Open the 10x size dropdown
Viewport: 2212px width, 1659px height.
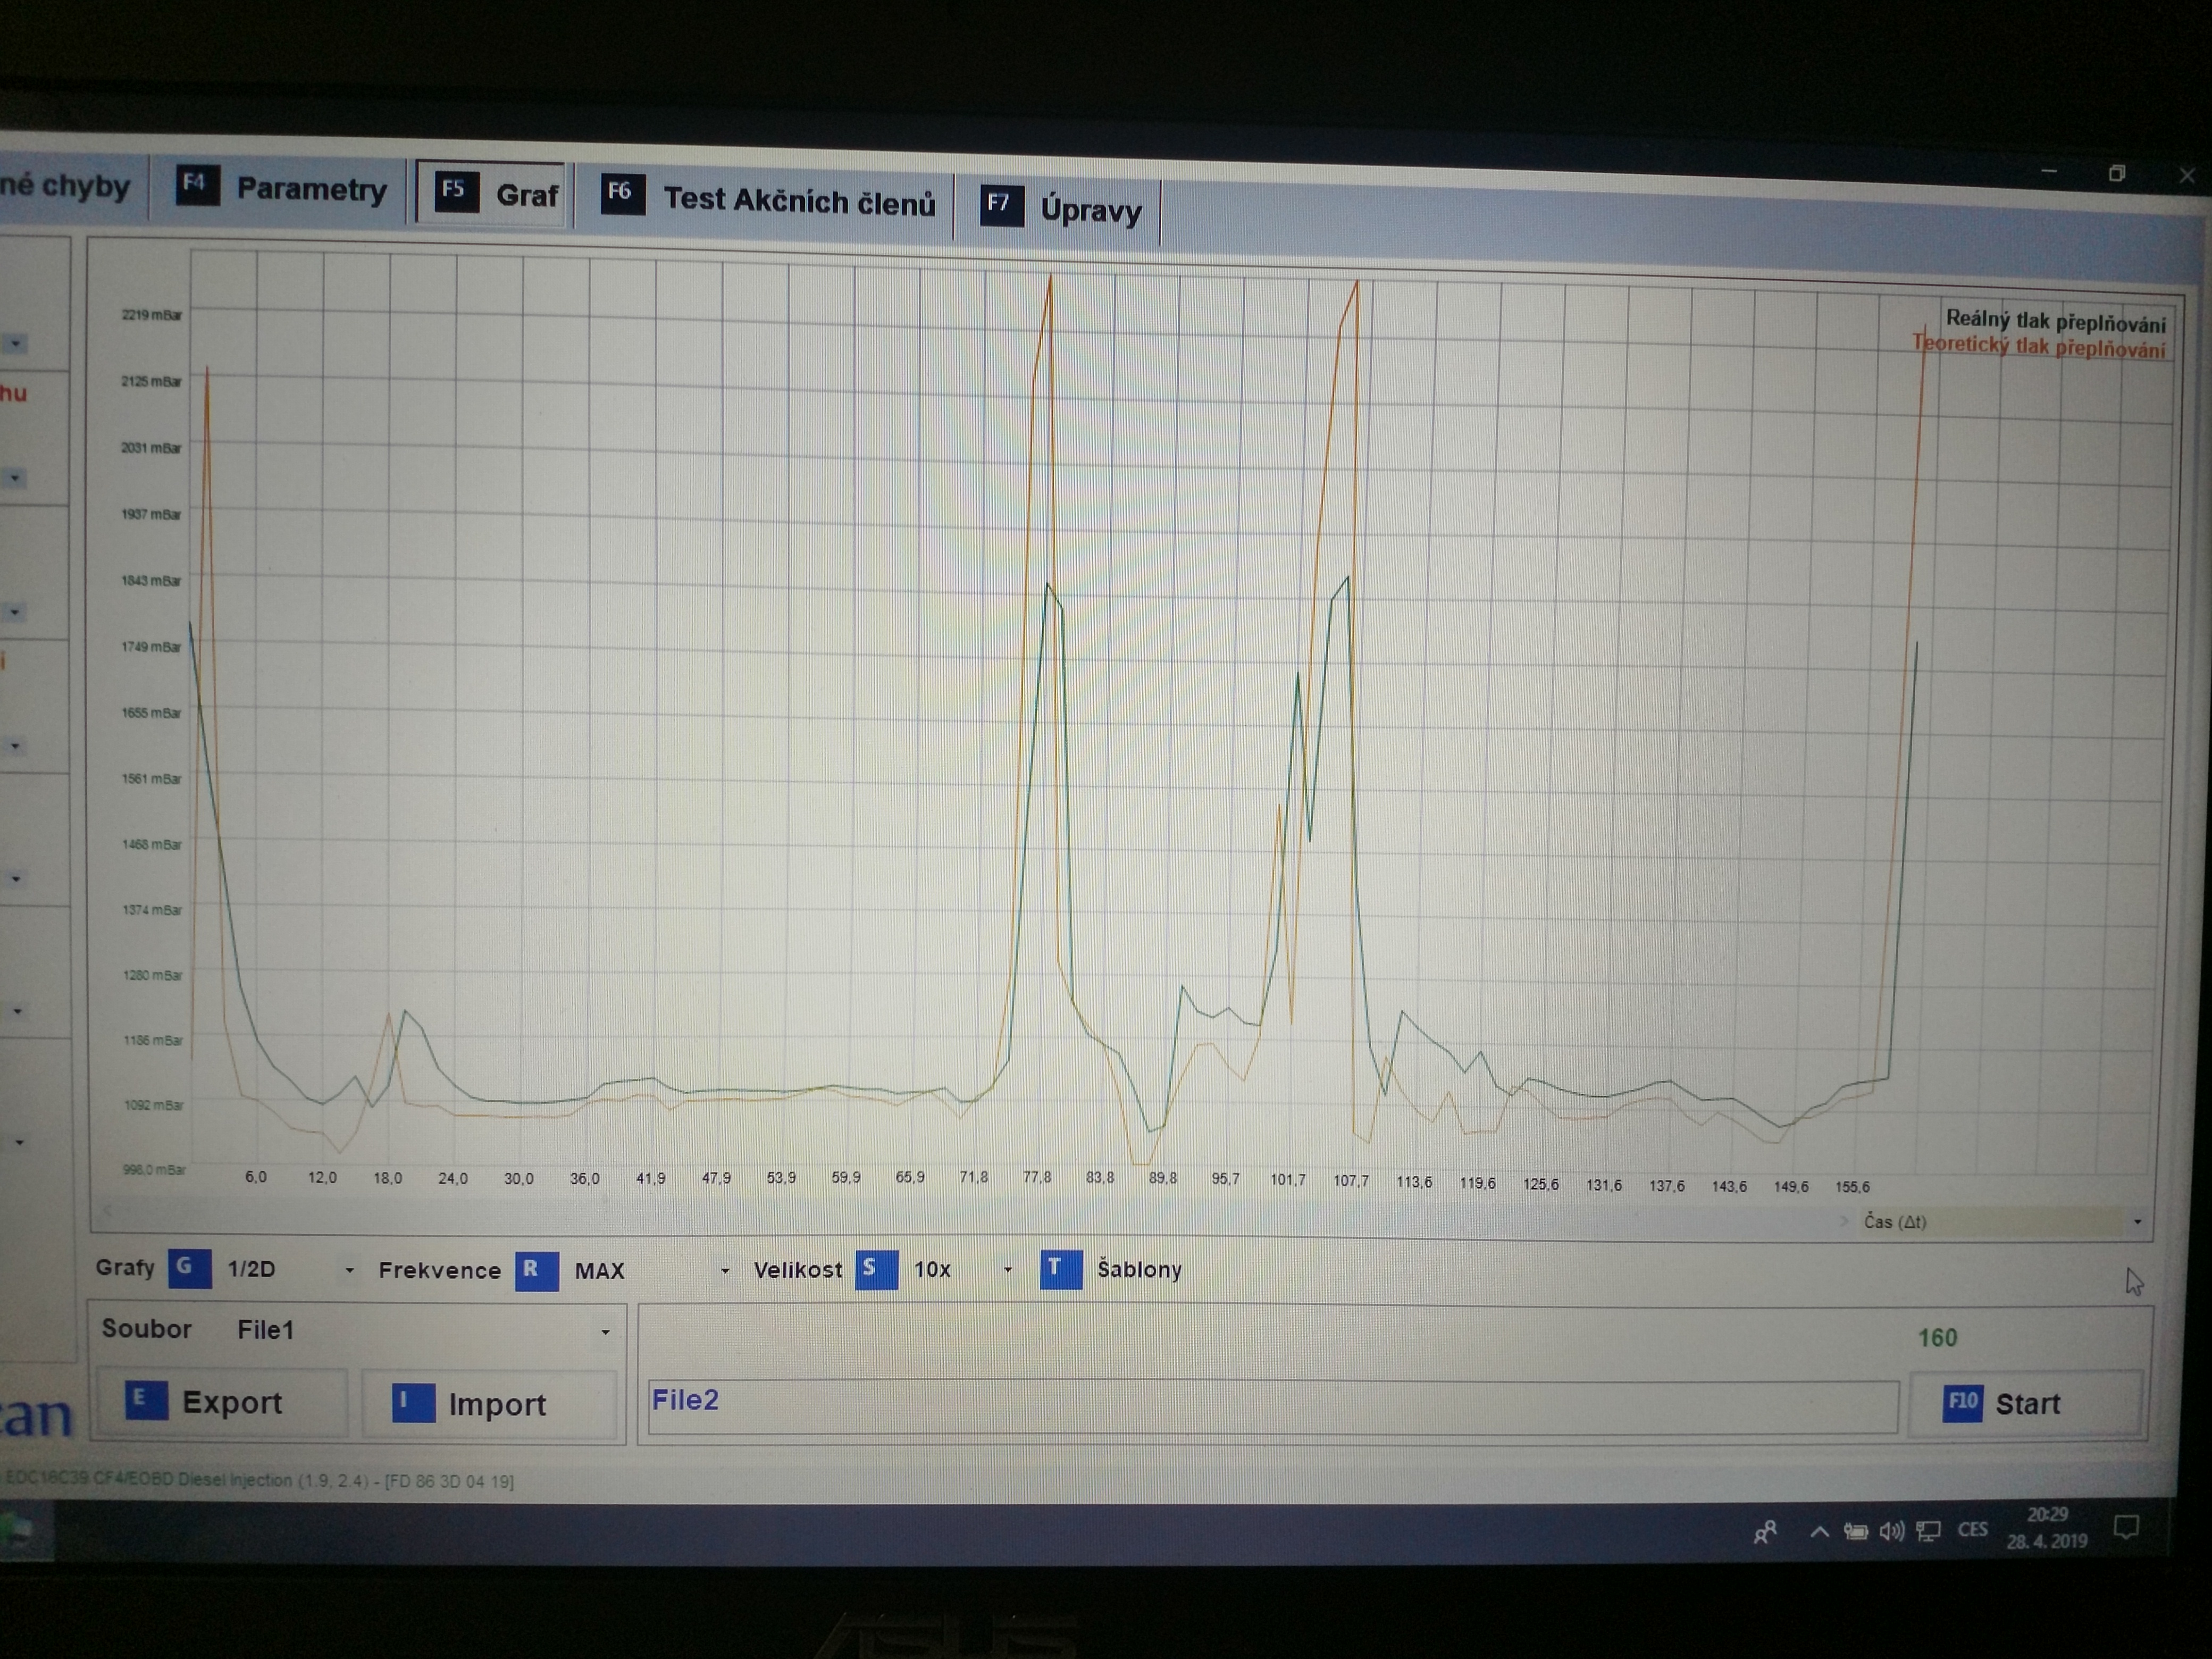click(x=1007, y=1271)
